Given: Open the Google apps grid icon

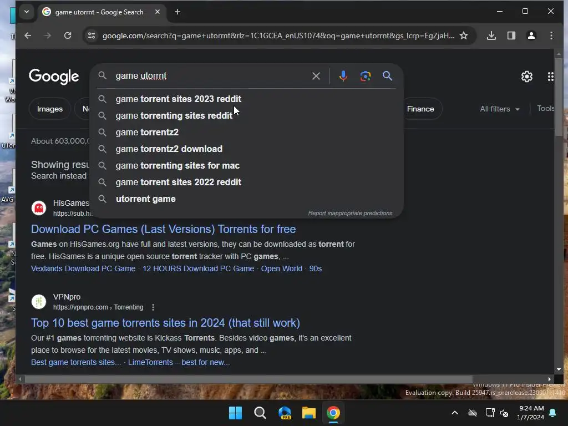Looking at the screenshot, I should pos(551,77).
